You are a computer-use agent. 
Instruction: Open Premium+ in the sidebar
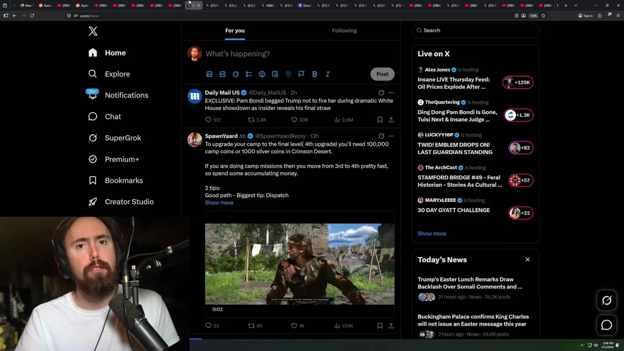(114, 159)
